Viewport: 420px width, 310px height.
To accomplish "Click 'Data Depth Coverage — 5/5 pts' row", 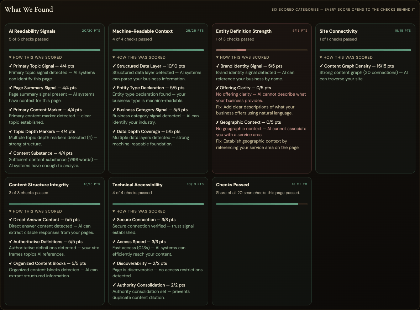I will click(x=147, y=132).
